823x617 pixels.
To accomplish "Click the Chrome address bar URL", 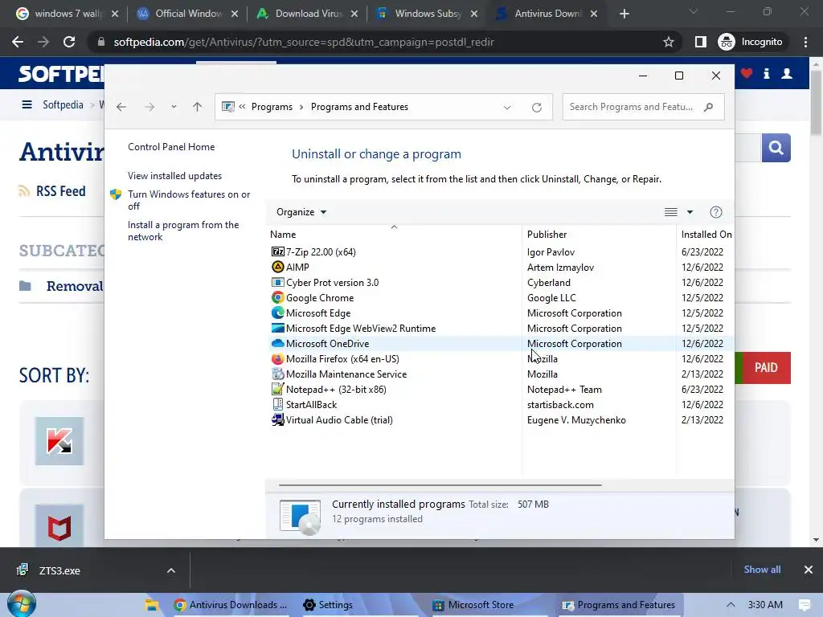I will click(x=303, y=42).
